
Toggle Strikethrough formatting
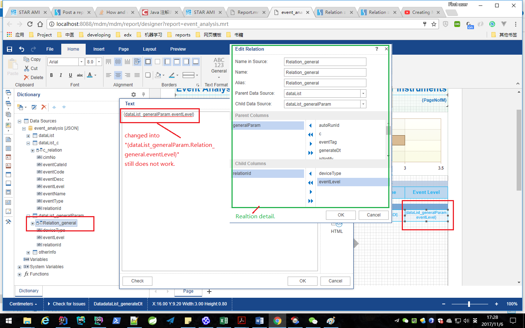coord(80,75)
